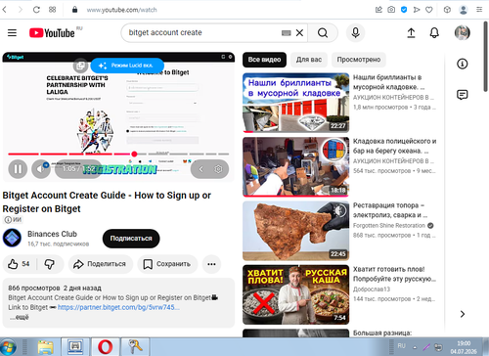Save video with 'Сохранить' button
489x356 pixels.
click(167, 264)
